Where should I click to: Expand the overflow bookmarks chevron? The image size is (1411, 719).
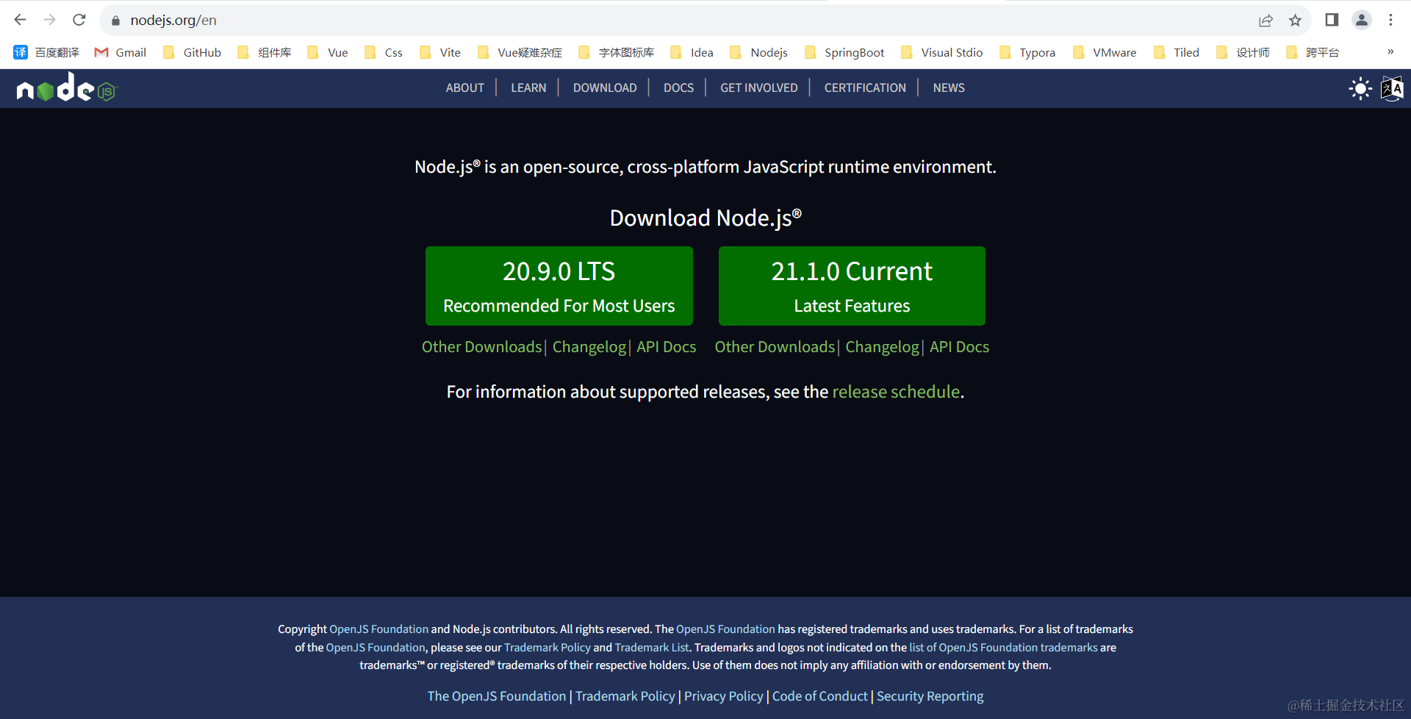click(x=1391, y=52)
